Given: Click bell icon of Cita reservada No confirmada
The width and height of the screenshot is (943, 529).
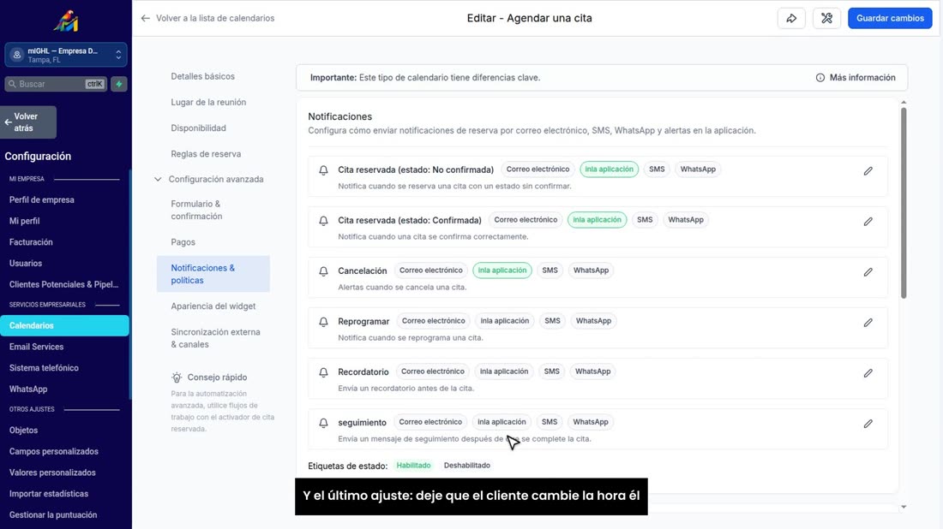Looking at the screenshot, I should click(x=323, y=170).
